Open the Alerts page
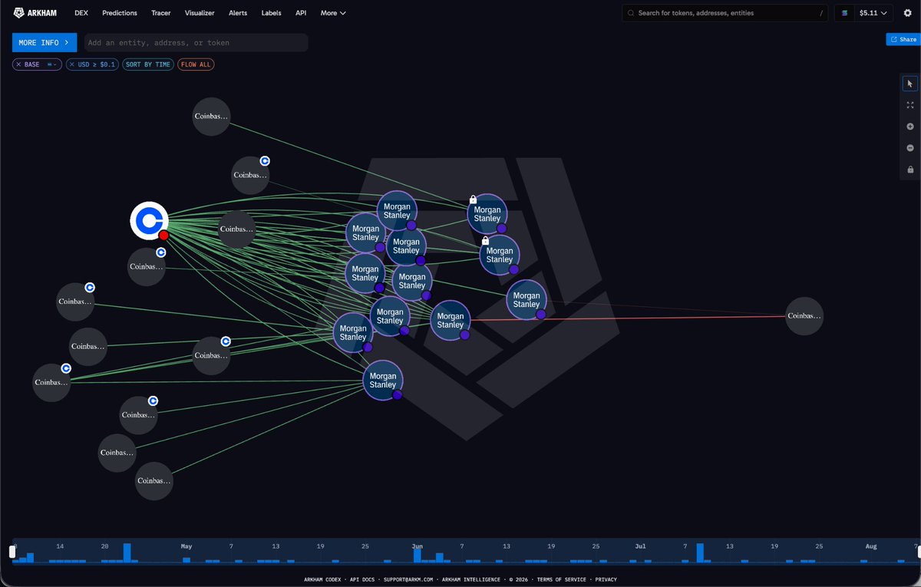Image resolution: width=921 pixels, height=587 pixels. (238, 13)
